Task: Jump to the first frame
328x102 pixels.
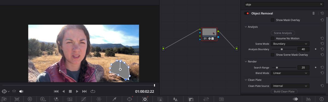Action: pyautogui.click(x=56, y=91)
